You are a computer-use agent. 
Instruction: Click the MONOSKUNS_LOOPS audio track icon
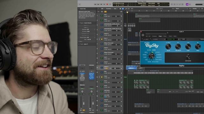102,25
